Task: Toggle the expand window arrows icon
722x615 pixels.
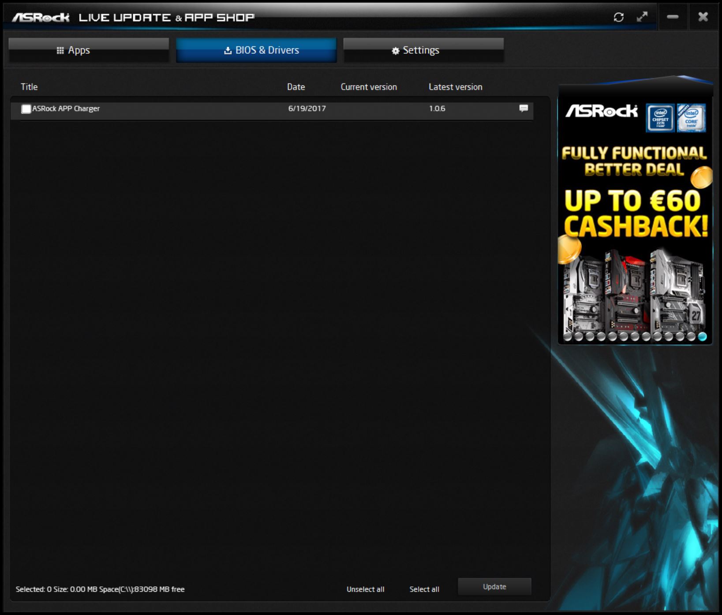Action: [642, 17]
